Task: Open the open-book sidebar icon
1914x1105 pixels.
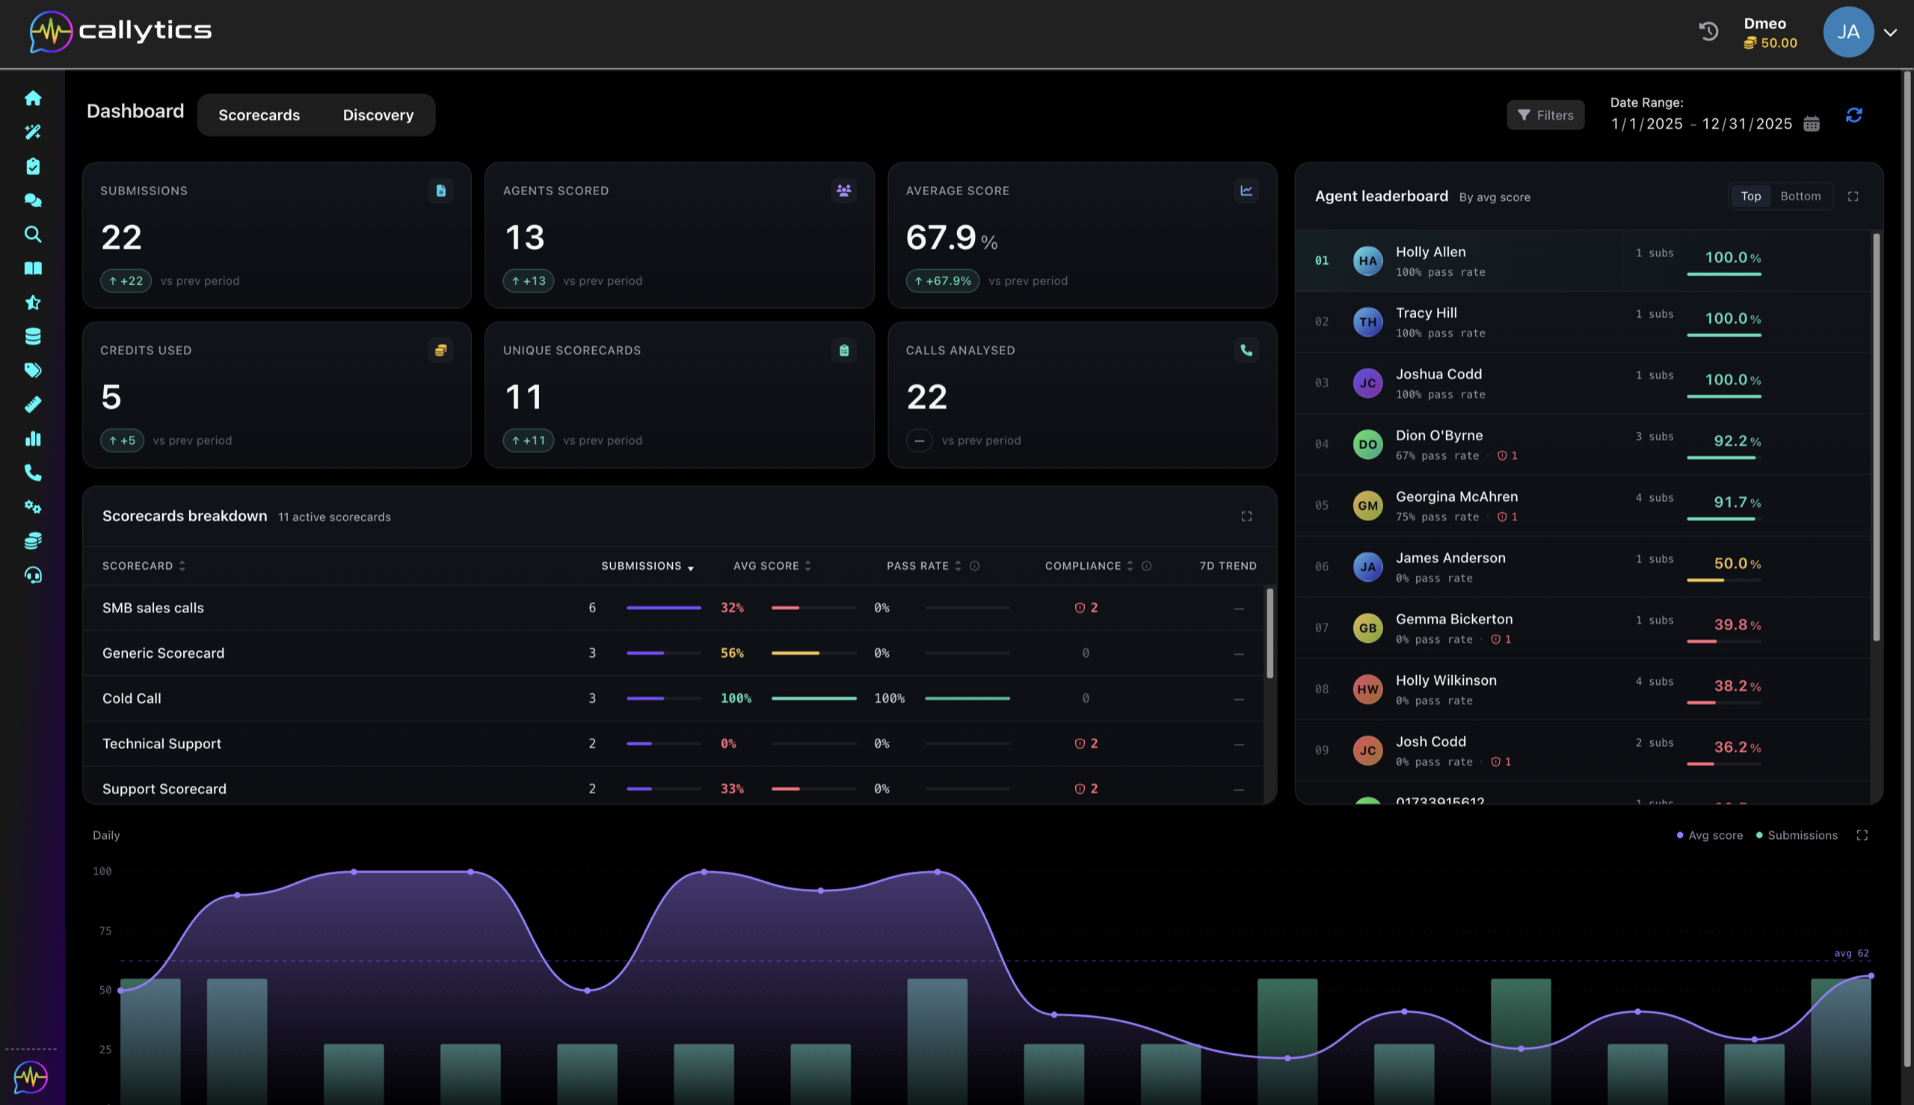Action: coord(33,268)
